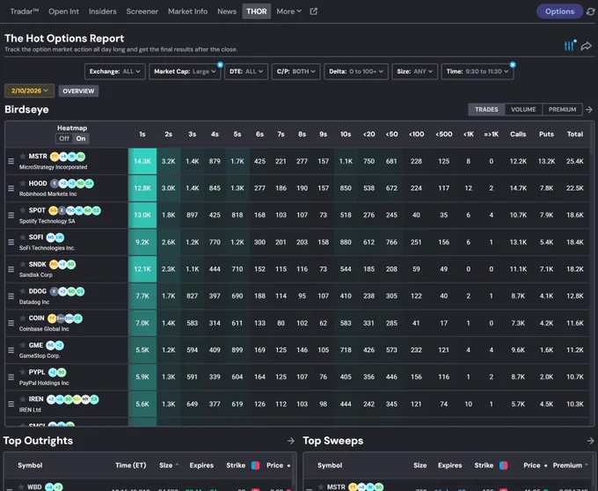Sort Birdseye by the Calls column

pyautogui.click(x=518, y=135)
